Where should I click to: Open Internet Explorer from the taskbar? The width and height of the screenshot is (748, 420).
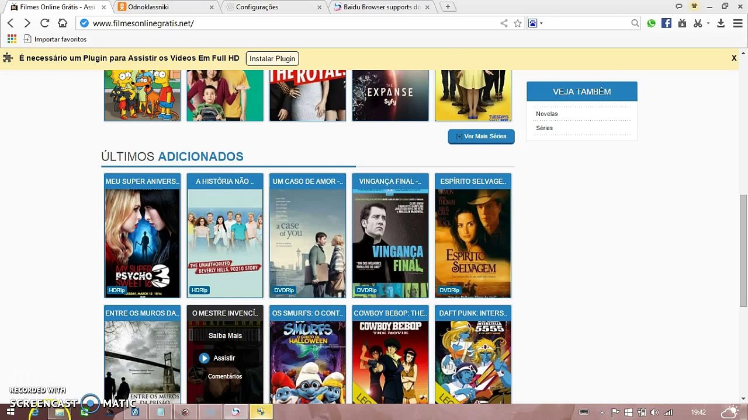[x=34, y=412]
